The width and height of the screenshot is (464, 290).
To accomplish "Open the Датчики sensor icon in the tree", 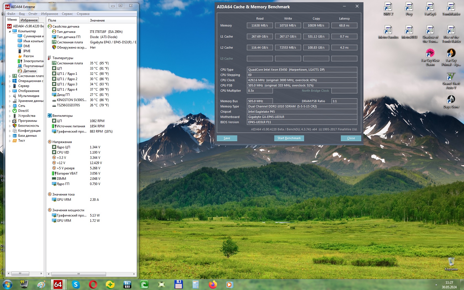I will (x=20, y=71).
